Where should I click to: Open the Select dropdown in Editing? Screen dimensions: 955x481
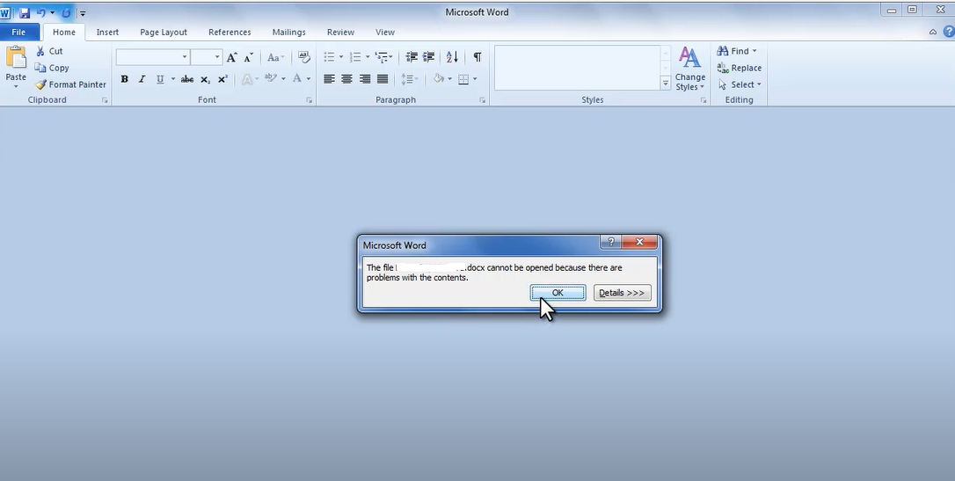pyautogui.click(x=740, y=84)
